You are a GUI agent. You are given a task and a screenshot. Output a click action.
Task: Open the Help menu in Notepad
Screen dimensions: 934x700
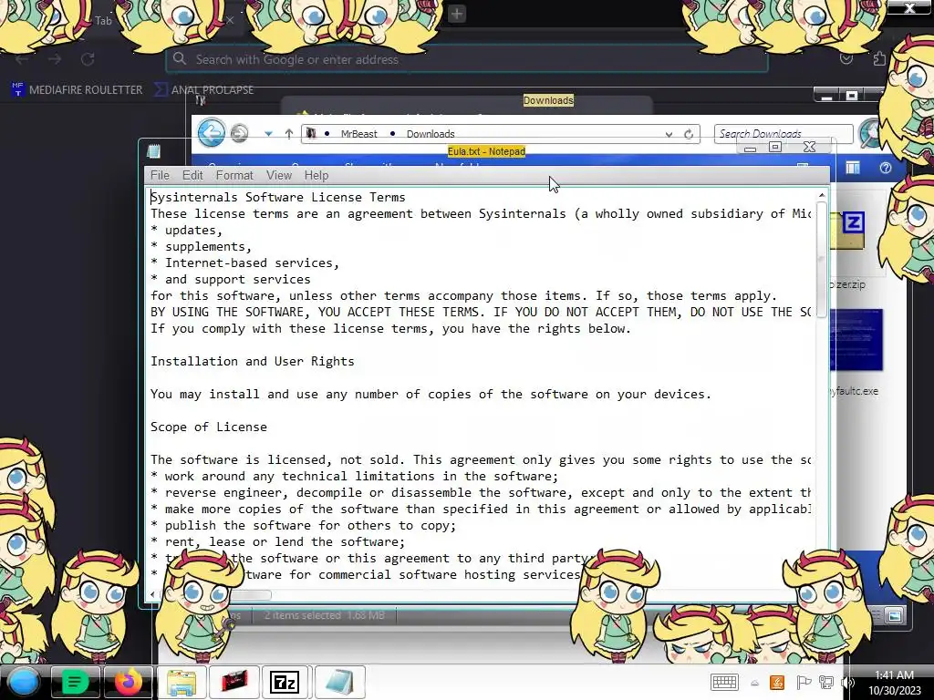coord(317,175)
